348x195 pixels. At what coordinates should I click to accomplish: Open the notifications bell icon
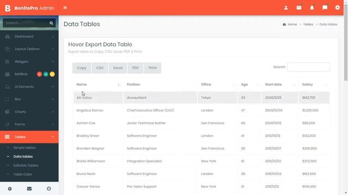pos(312,8)
